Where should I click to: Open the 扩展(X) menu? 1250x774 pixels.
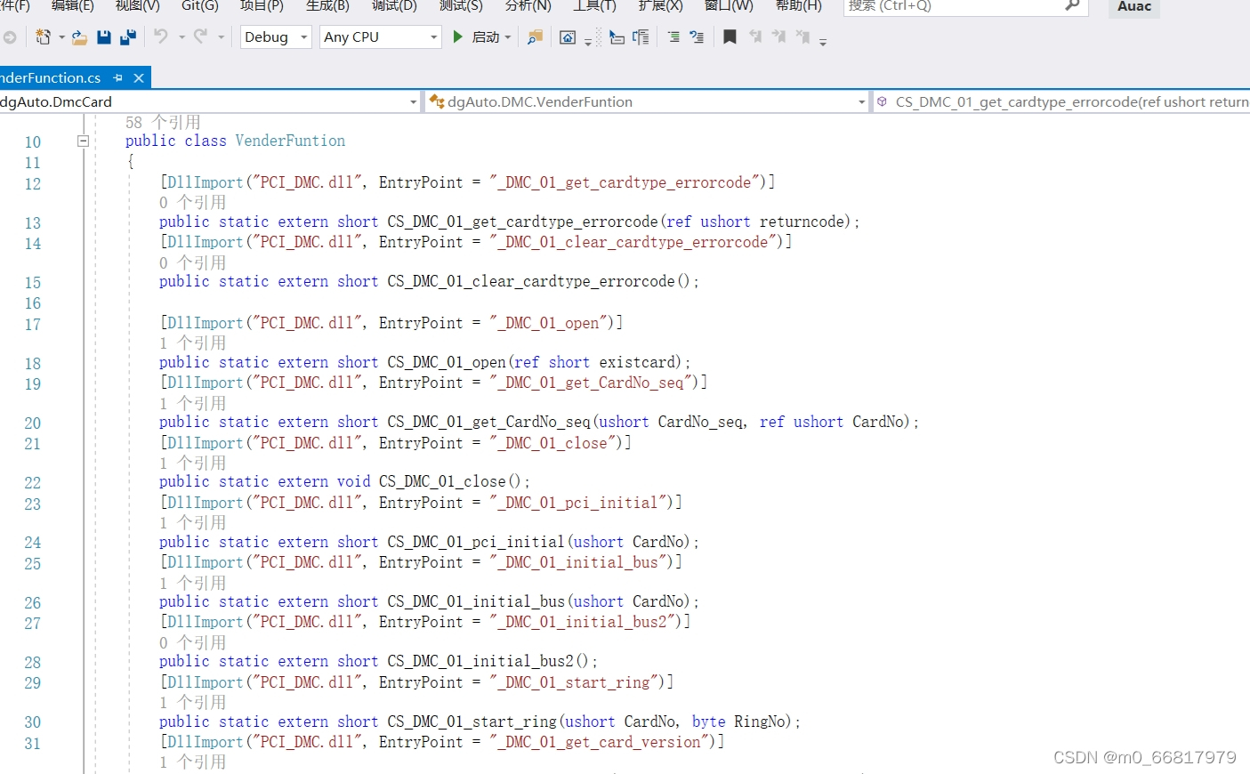(661, 5)
